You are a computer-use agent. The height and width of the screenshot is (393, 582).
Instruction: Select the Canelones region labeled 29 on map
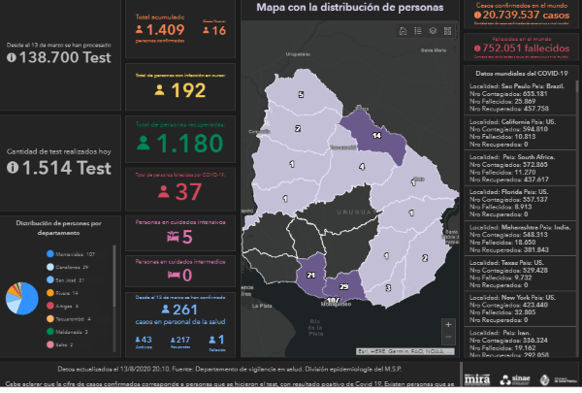343,287
